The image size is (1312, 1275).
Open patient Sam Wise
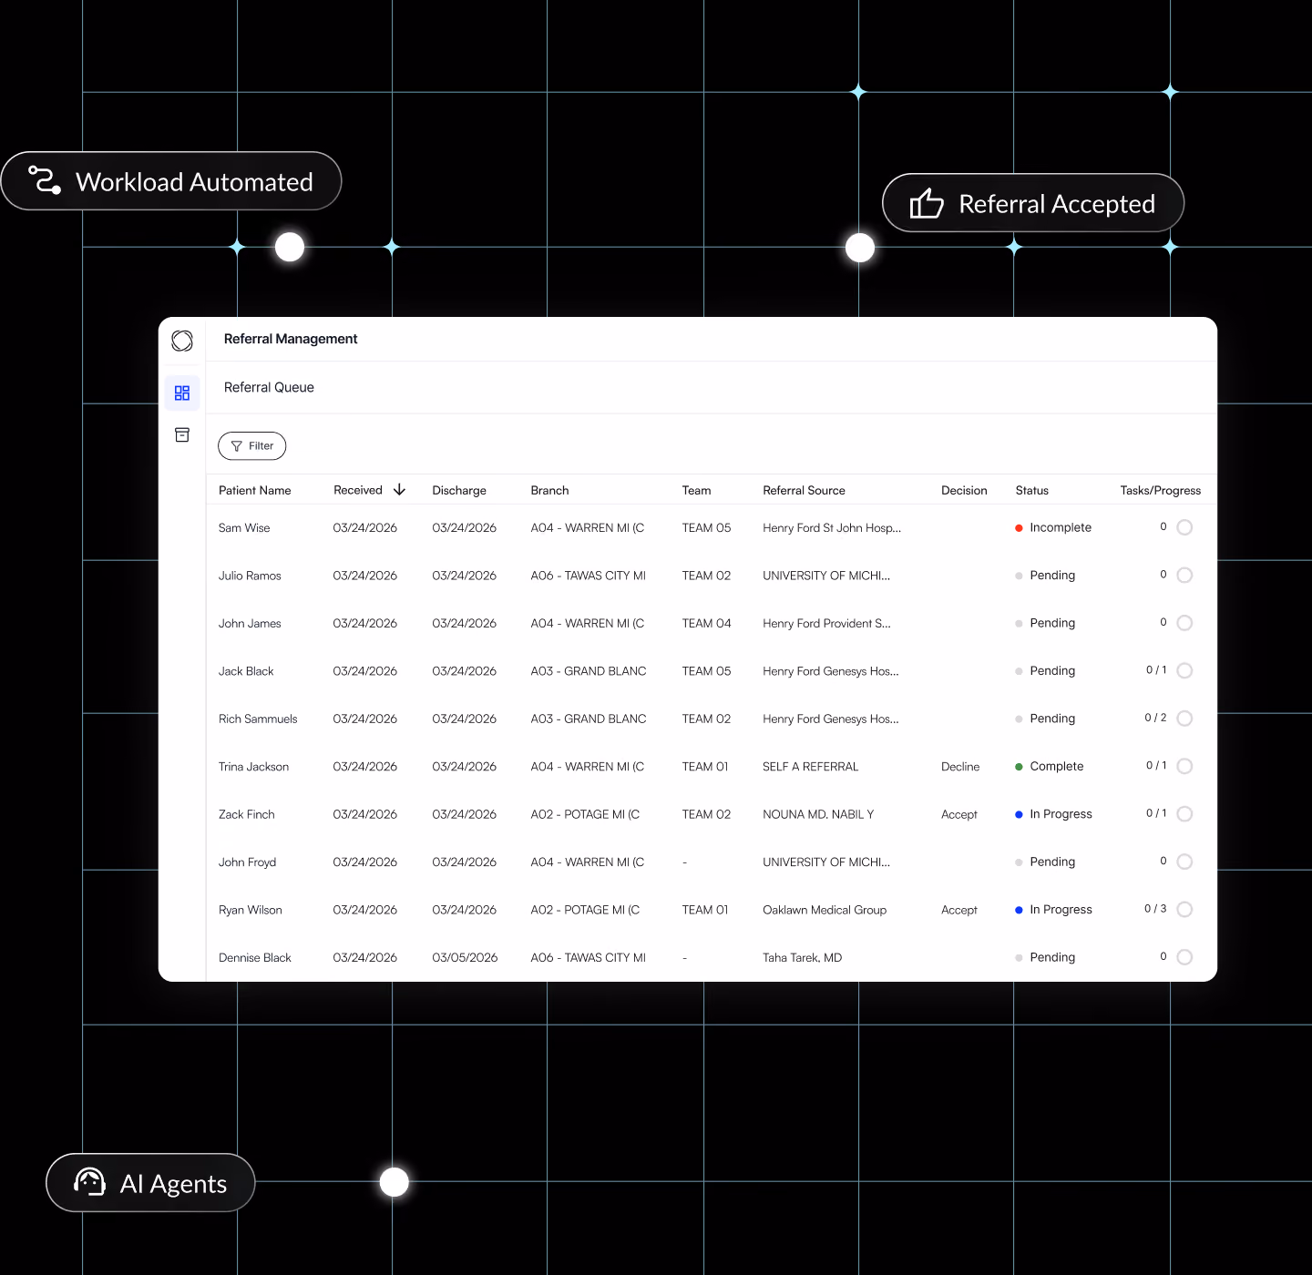[244, 528]
